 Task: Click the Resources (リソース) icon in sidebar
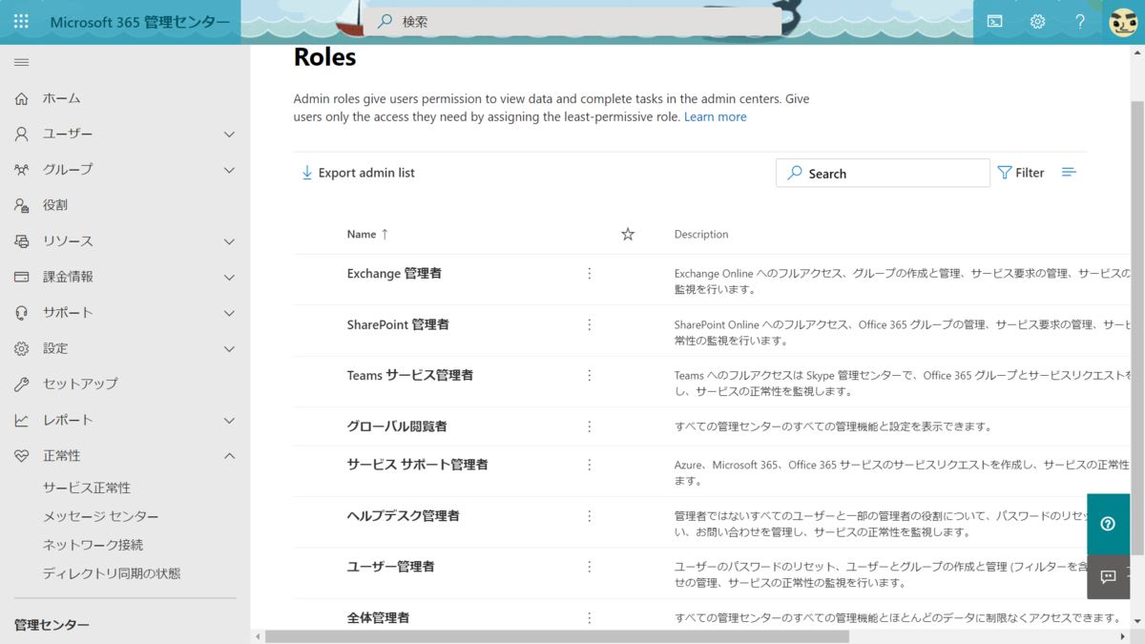coord(21,241)
